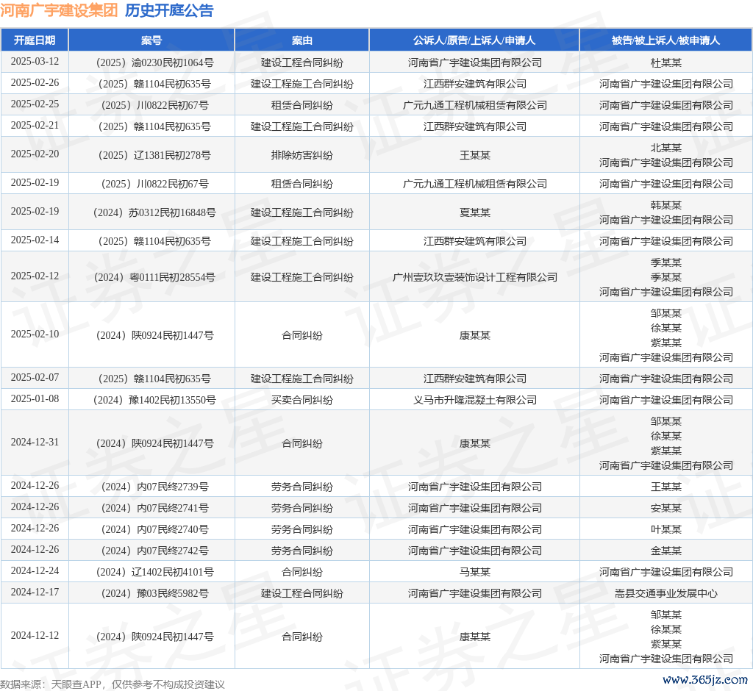
Task: Click the 案号 column header
Action: (x=151, y=40)
